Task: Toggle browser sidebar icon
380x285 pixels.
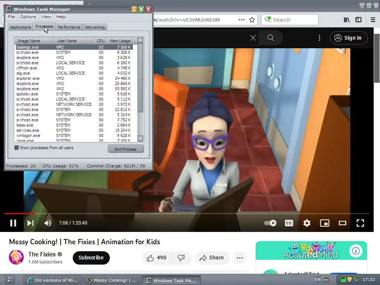Action: coord(358,20)
